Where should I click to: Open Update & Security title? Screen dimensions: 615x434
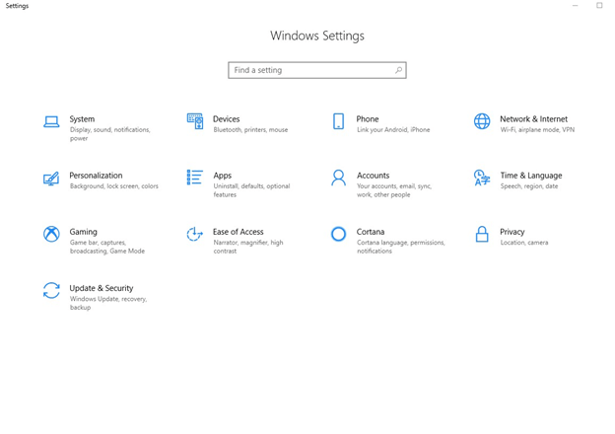tap(102, 288)
